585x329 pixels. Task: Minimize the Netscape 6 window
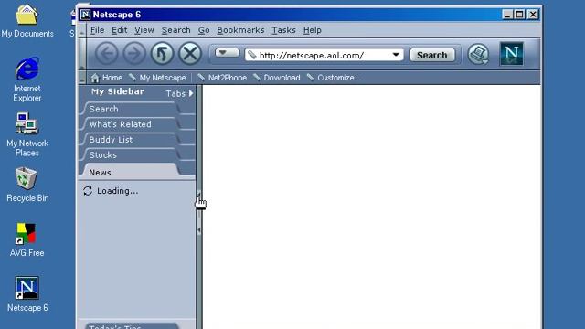507,15
